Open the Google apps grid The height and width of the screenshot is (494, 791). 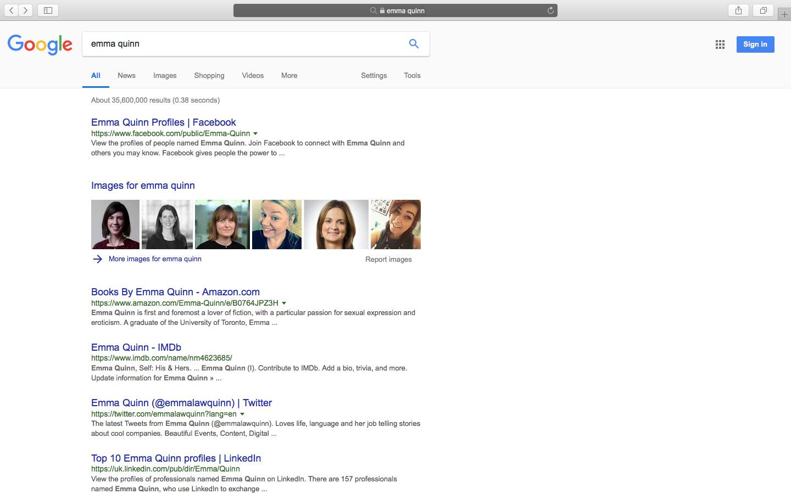coord(720,44)
